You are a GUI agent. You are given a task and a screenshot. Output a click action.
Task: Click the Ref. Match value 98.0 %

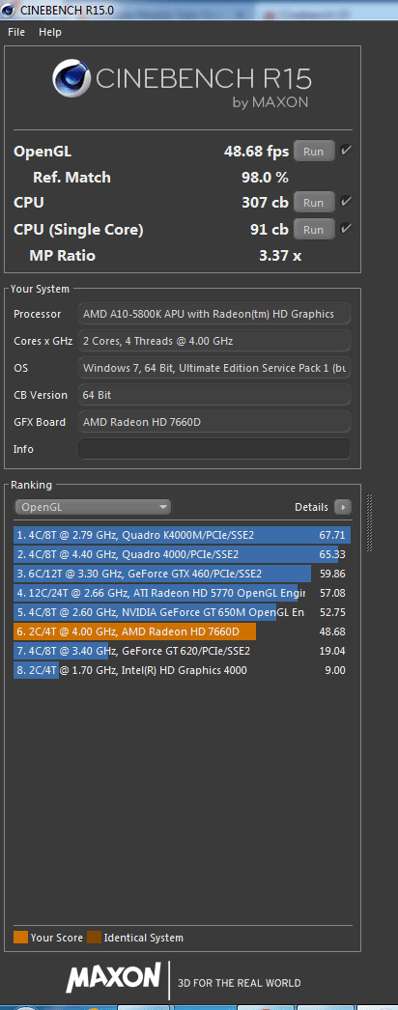265,177
